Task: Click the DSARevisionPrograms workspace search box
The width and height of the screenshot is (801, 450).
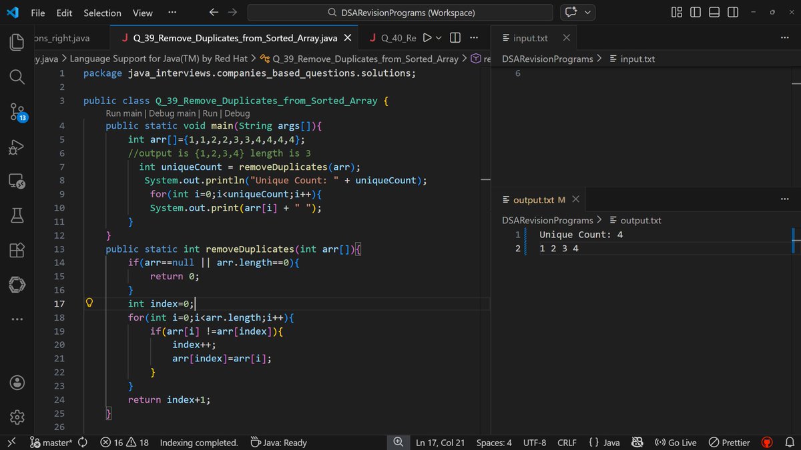Action: click(x=400, y=13)
